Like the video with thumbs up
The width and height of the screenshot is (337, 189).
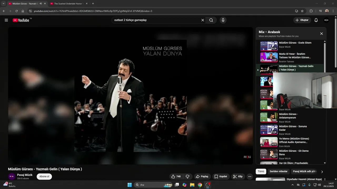point(176,176)
